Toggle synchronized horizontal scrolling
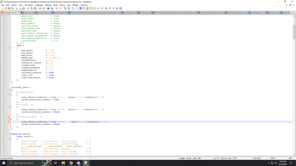Viewport: 296px width, 166px height. [x=68, y=8]
